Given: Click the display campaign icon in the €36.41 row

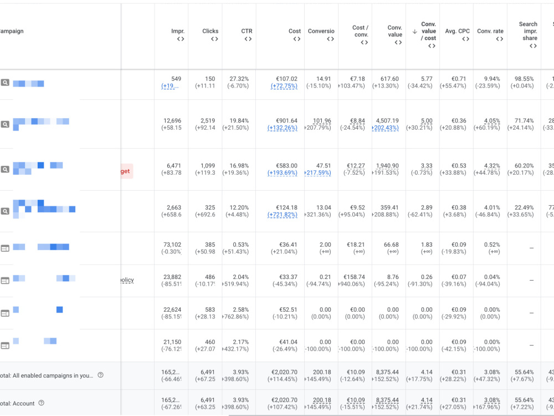Looking at the screenshot, I should point(5,248).
